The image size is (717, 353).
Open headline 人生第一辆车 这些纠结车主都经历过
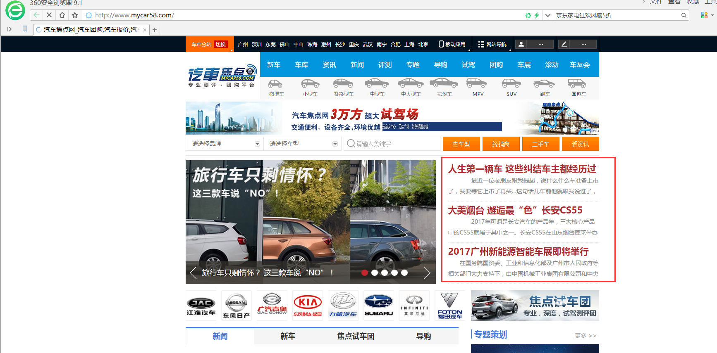(x=522, y=169)
